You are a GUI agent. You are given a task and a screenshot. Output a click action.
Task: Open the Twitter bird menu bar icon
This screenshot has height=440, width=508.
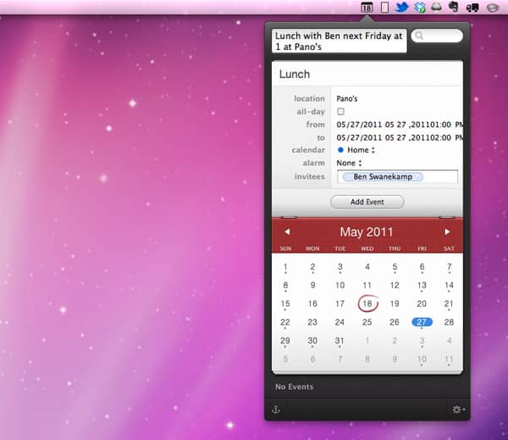402,8
